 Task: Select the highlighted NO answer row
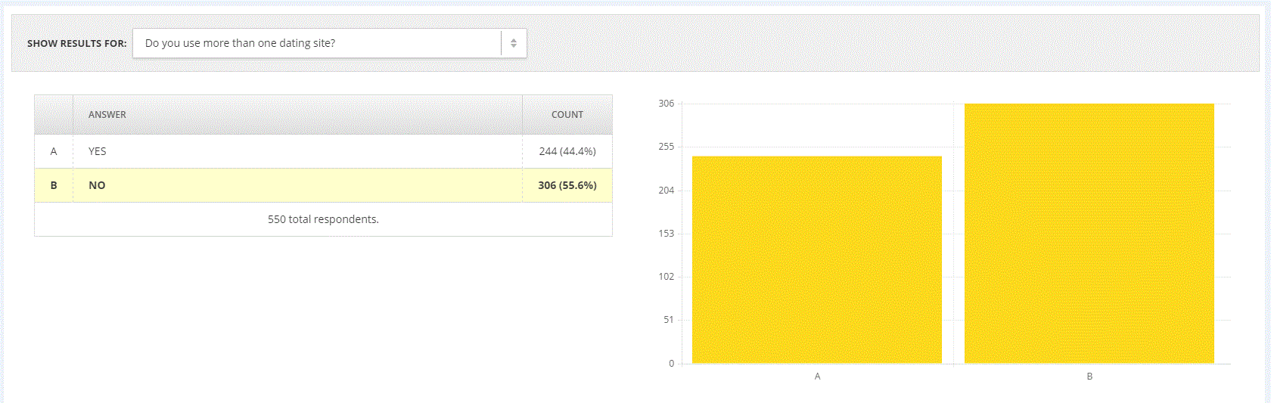(323, 185)
